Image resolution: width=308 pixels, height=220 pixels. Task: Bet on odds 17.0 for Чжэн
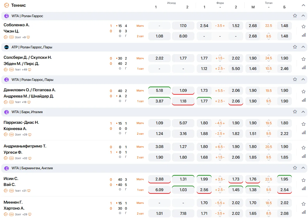pos(183,26)
